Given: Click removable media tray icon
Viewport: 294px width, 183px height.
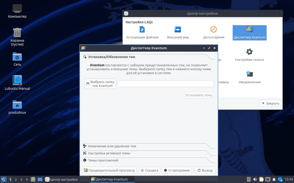Looking at the screenshot, I should [x=249, y=180].
